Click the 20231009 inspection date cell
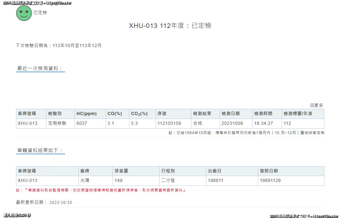The width and height of the screenshot is (339, 218). 232,123
